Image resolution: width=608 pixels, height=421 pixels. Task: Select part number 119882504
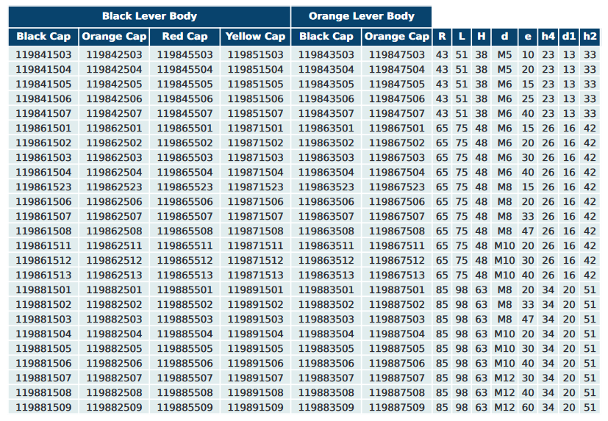tap(114, 334)
